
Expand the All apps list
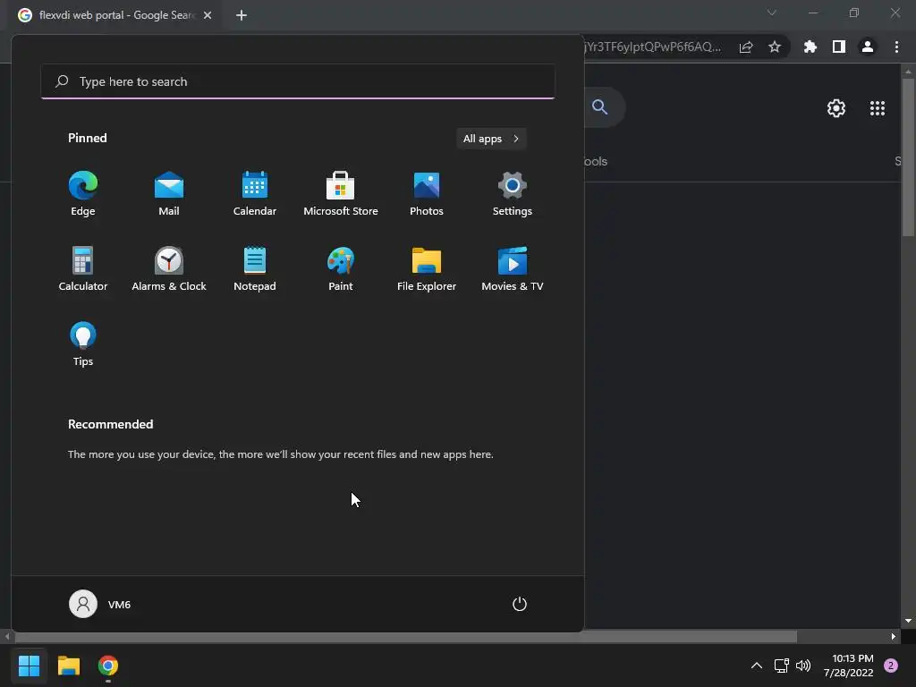(x=491, y=139)
